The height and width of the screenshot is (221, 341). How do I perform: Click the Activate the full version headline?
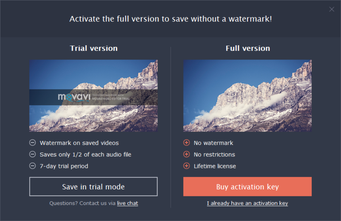click(171, 19)
